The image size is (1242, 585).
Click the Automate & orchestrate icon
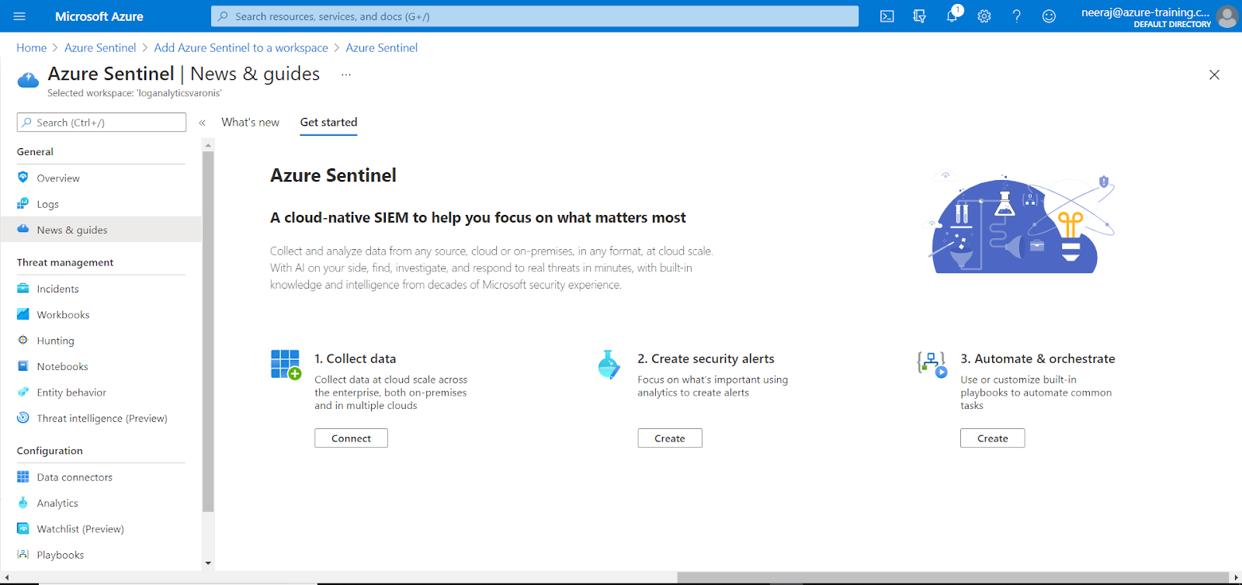click(x=932, y=364)
